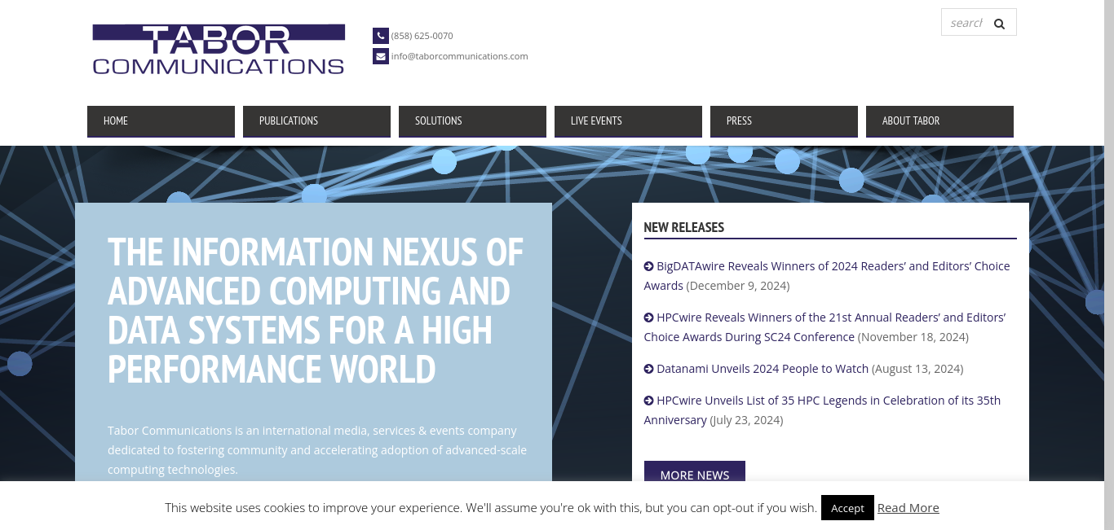Click the arrow icon before Datanami Unveils release
Screen dimensions: 1114x530
648,369
